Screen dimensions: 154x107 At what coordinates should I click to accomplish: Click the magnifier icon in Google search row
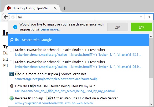12,40
